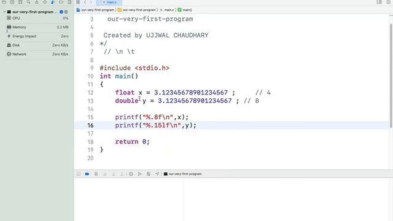Click the editor vertical scrollbar
393x221 pixels.
391,75
